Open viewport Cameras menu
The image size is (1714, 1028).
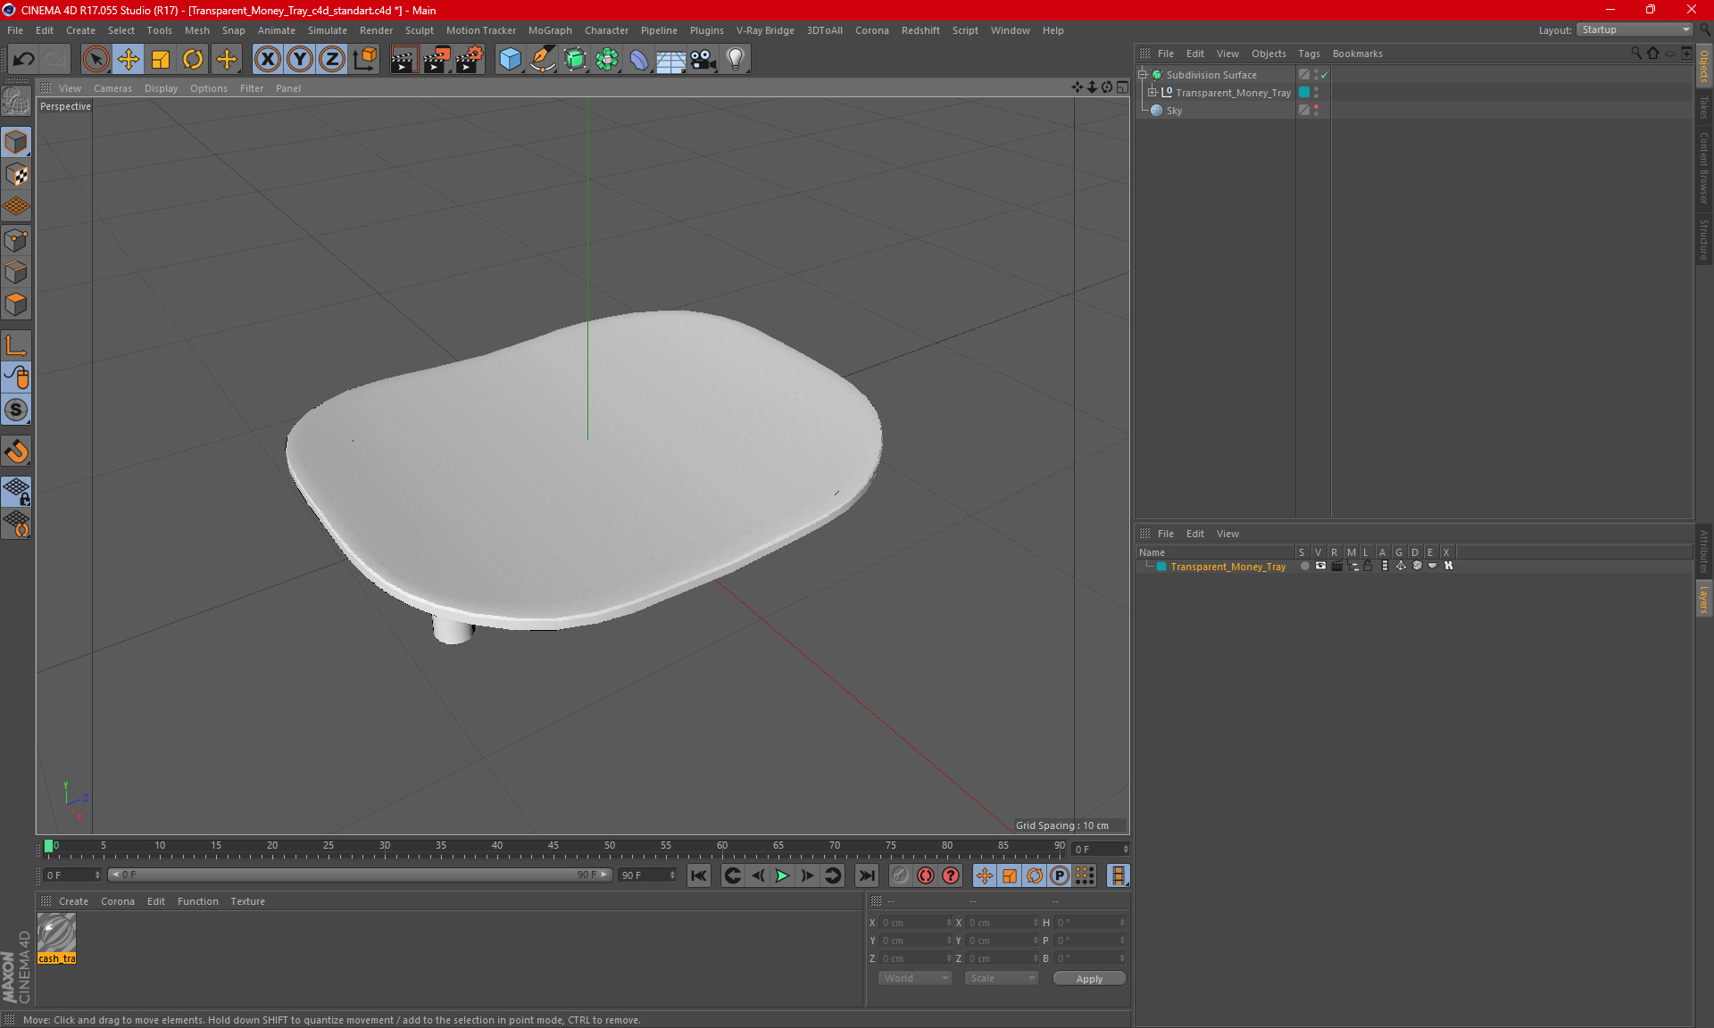pos(112,88)
